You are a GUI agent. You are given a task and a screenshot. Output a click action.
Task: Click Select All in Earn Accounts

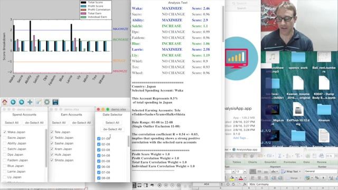tap(59, 122)
